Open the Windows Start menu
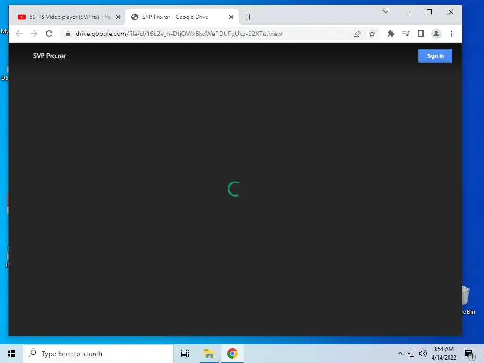 (x=11, y=354)
